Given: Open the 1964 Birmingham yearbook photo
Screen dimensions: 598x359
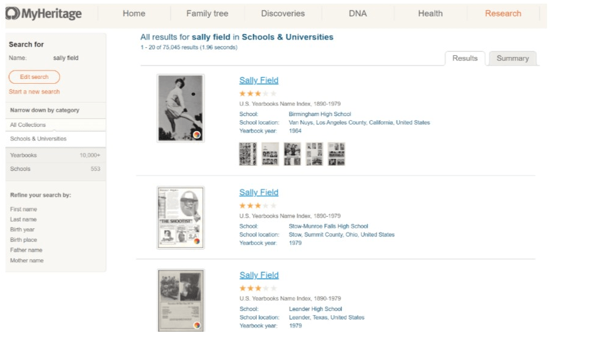Looking at the screenshot, I should (x=180, y=108).
